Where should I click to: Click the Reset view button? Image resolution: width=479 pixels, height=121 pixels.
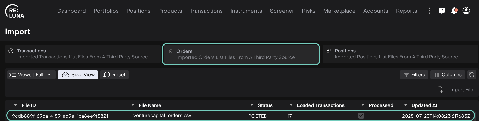[x=114, y=75]
